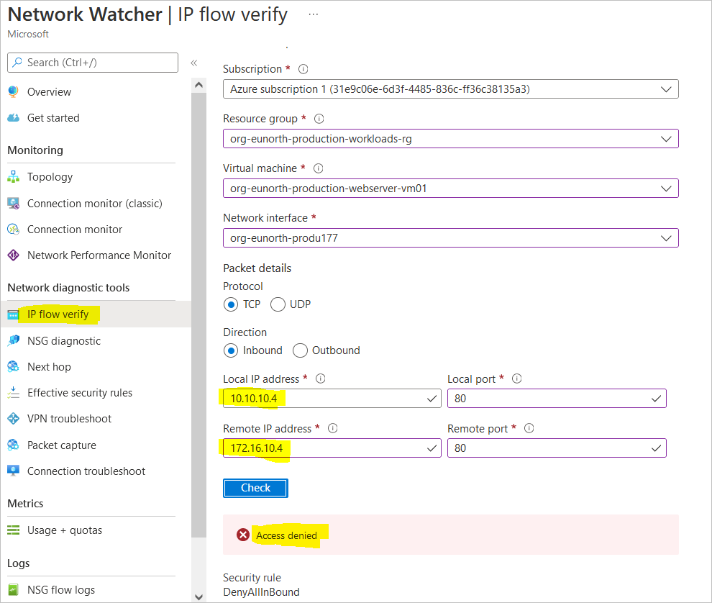The height and width of the screenshot is (603, 712).
Task: Click the sidebar vertical scrollbar thumb
Action: pyautogui.click(x=198, y=315)
